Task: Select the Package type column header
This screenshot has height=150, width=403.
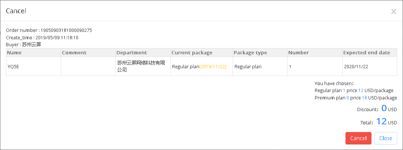Action: click(x=260, y=52)
